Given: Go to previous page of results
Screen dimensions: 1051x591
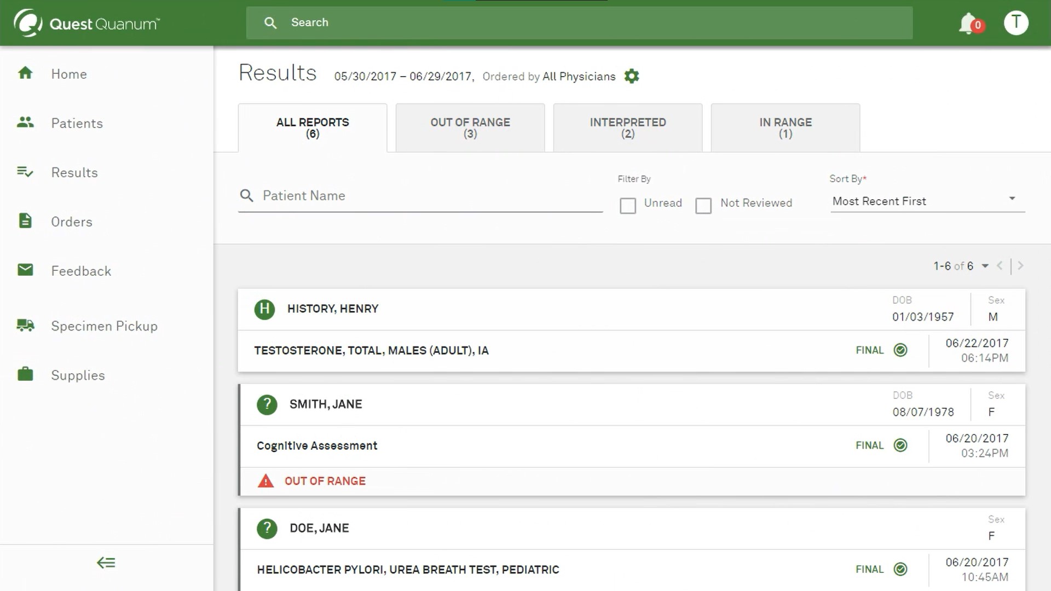Looking at the screenshot, I should (1000, 265).
